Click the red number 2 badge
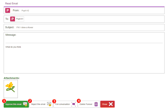The image size is (167, 110). click(30, 101)
